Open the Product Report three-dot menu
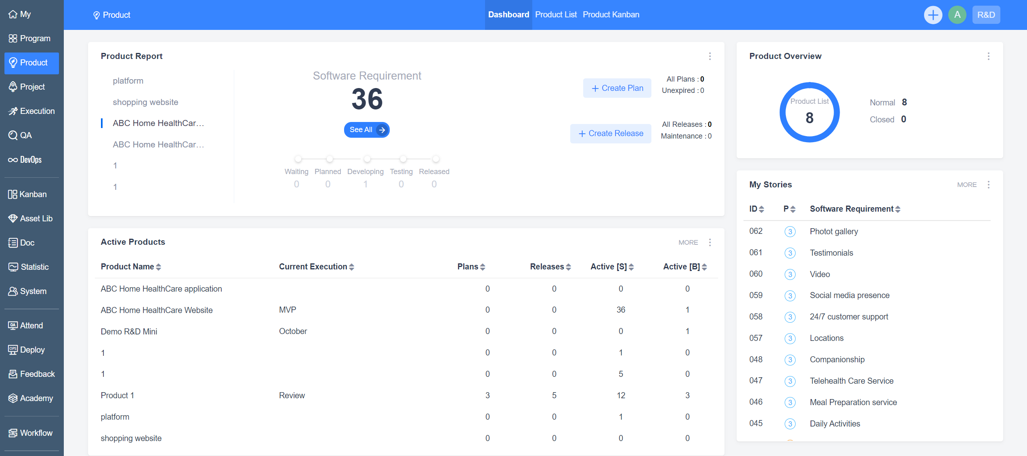The image size is (1027, 456). pos(710,56)
